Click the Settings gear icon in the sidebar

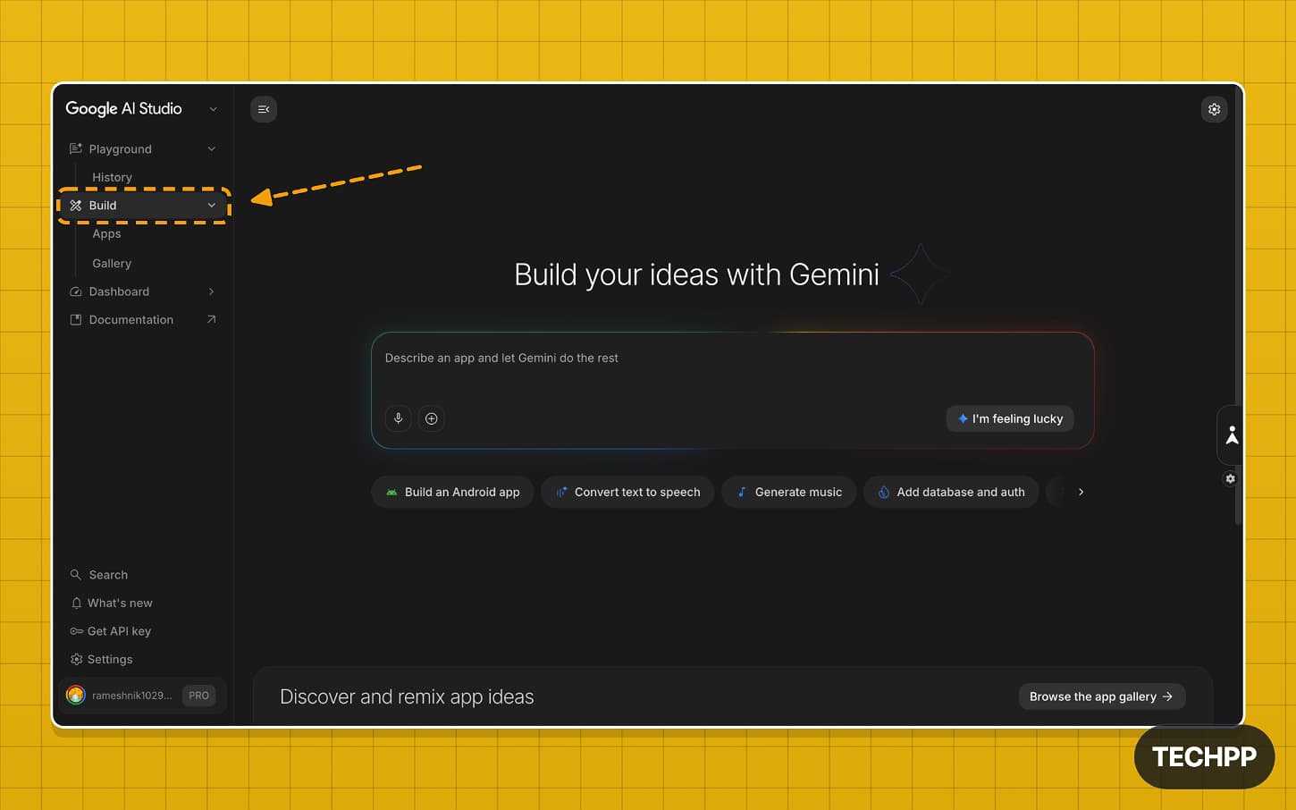tap(76, 659)
